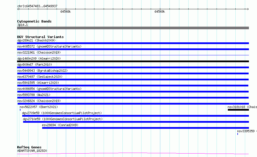Screen dimensions: 257x157
Task: Select the nsv4084854 blue variant bar
Action: pos(133,92)
